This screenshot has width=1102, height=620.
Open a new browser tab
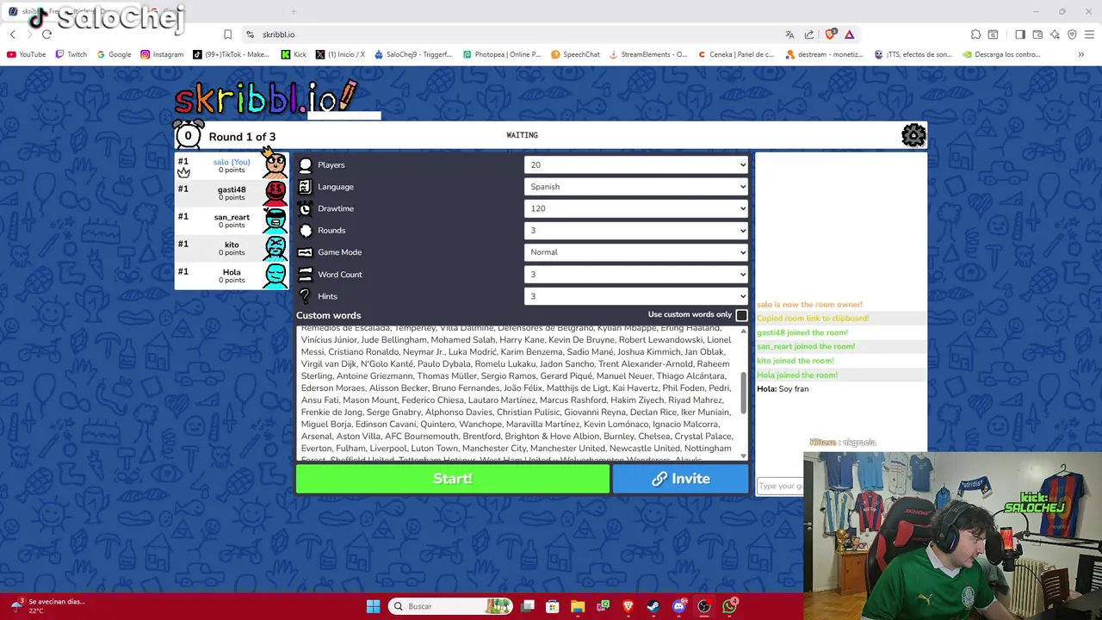click(x=294, y=11)
